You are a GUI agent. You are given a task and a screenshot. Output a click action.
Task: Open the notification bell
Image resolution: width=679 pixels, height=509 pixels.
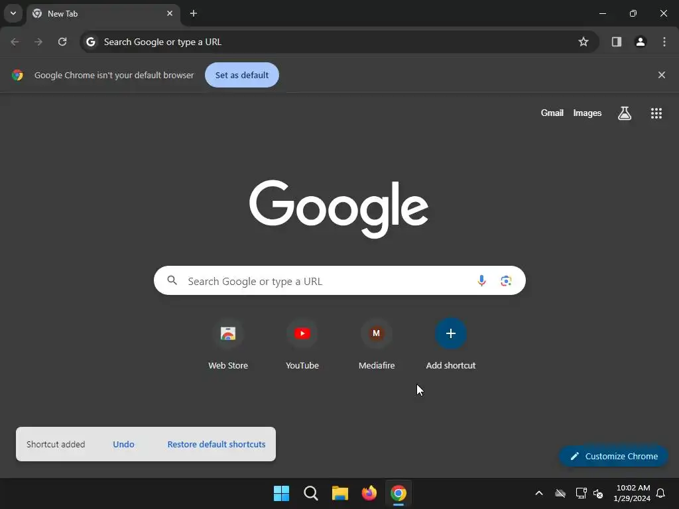pos(660,493)
